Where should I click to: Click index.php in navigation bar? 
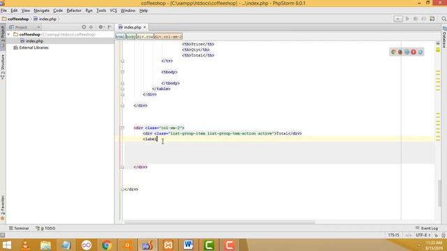pos(45,19)
